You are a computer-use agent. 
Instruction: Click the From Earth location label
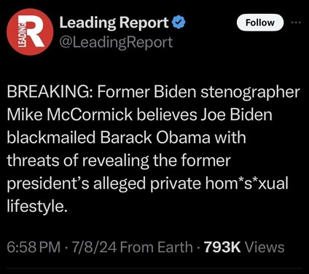[157, 247]
